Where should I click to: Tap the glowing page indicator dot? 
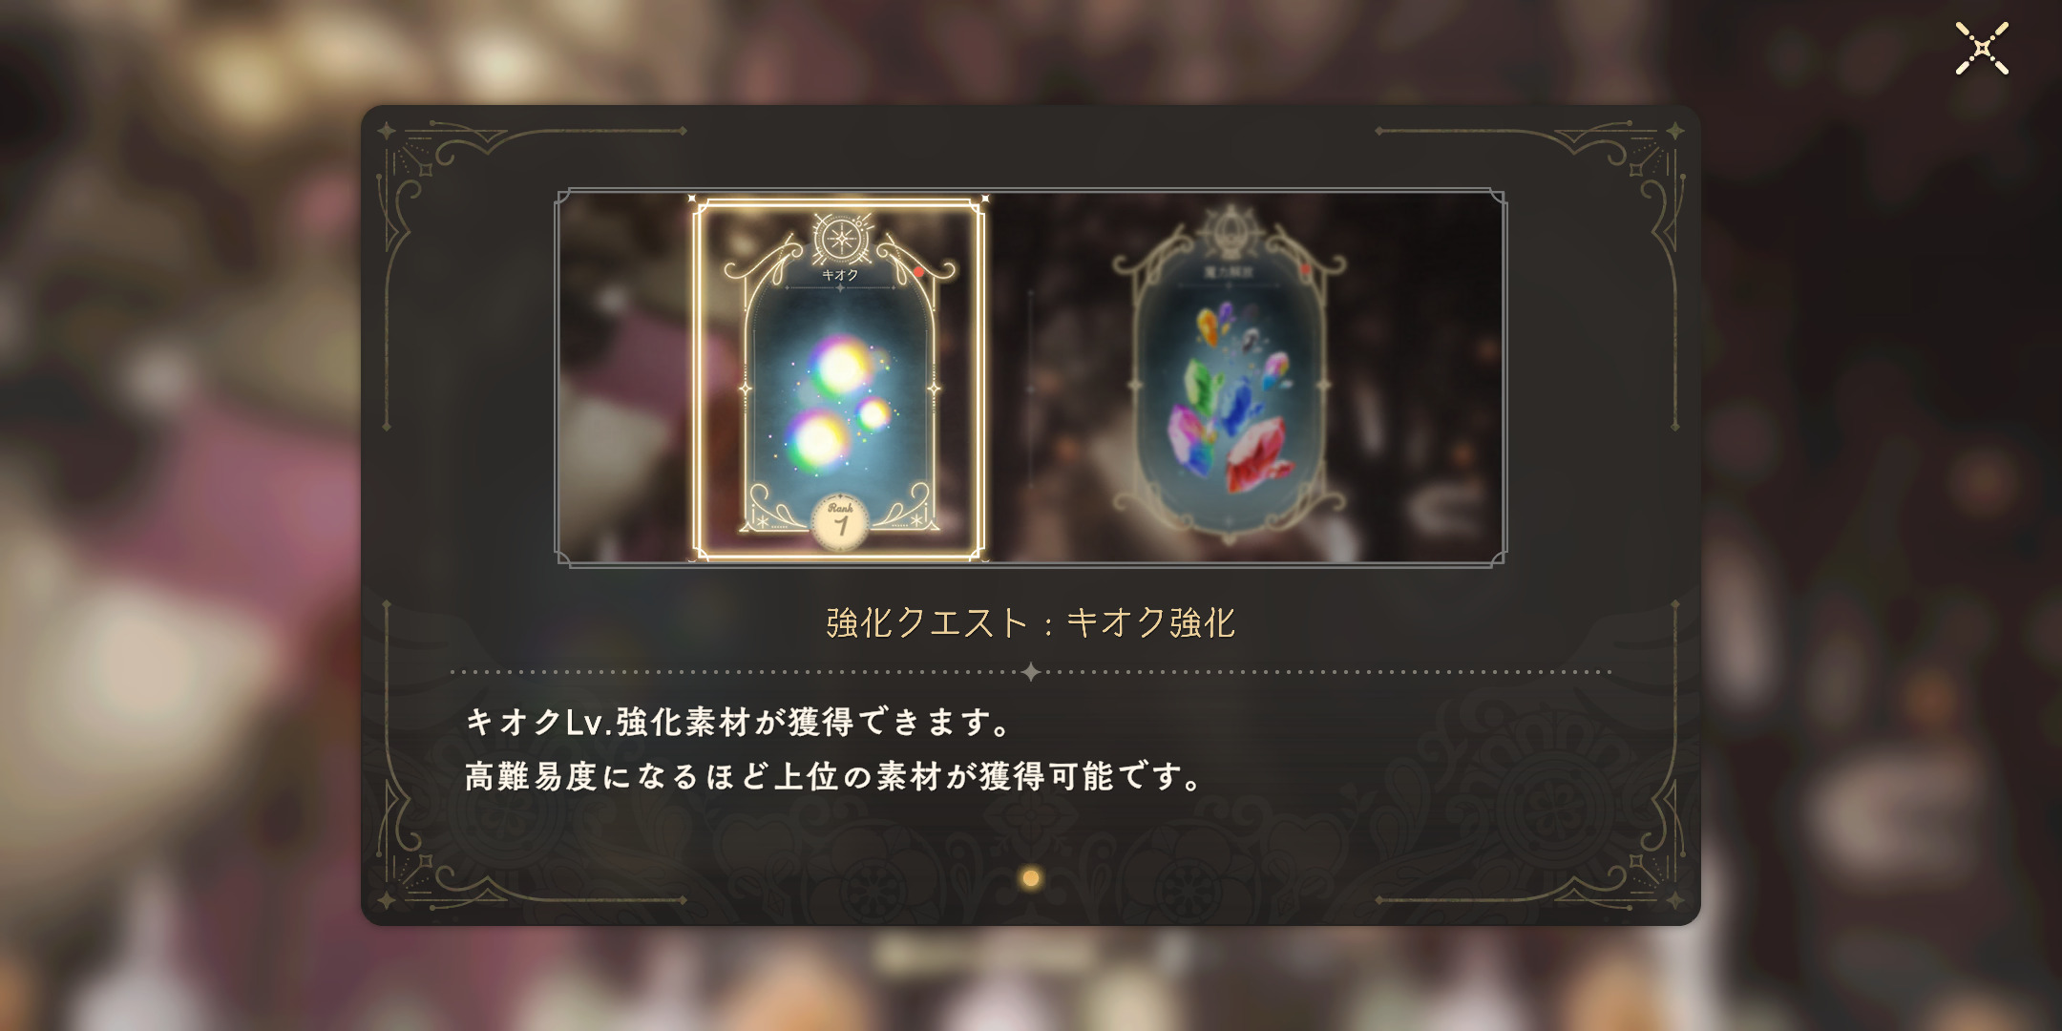pyautogui.click(x=1031, y=878)
